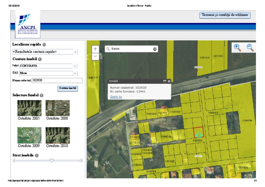Image resolution: width=265 pixels, height=187 pixels.
Task: Click the info icon beside Cautare imobil
Action: click(x=40, y=59)
